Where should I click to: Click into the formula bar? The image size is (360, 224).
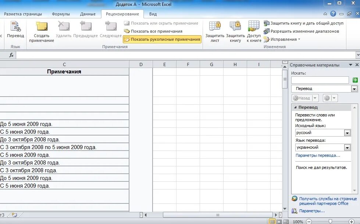185,55
